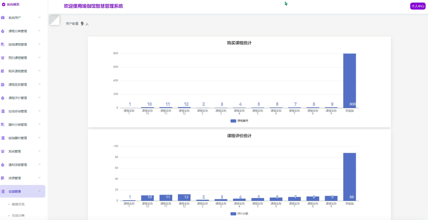Expand the 系统用户 chevron
This screenshot has width=428, height=220.
(39, 17)
